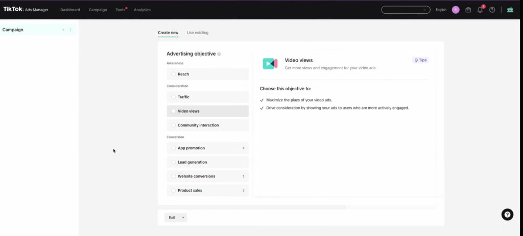
Task: Click the Tips button
Action: coord(420,60)
